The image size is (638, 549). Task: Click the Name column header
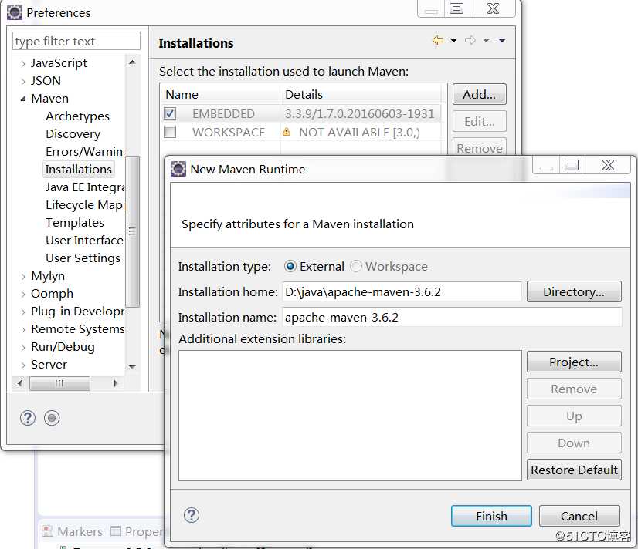(x=219, y=95)
